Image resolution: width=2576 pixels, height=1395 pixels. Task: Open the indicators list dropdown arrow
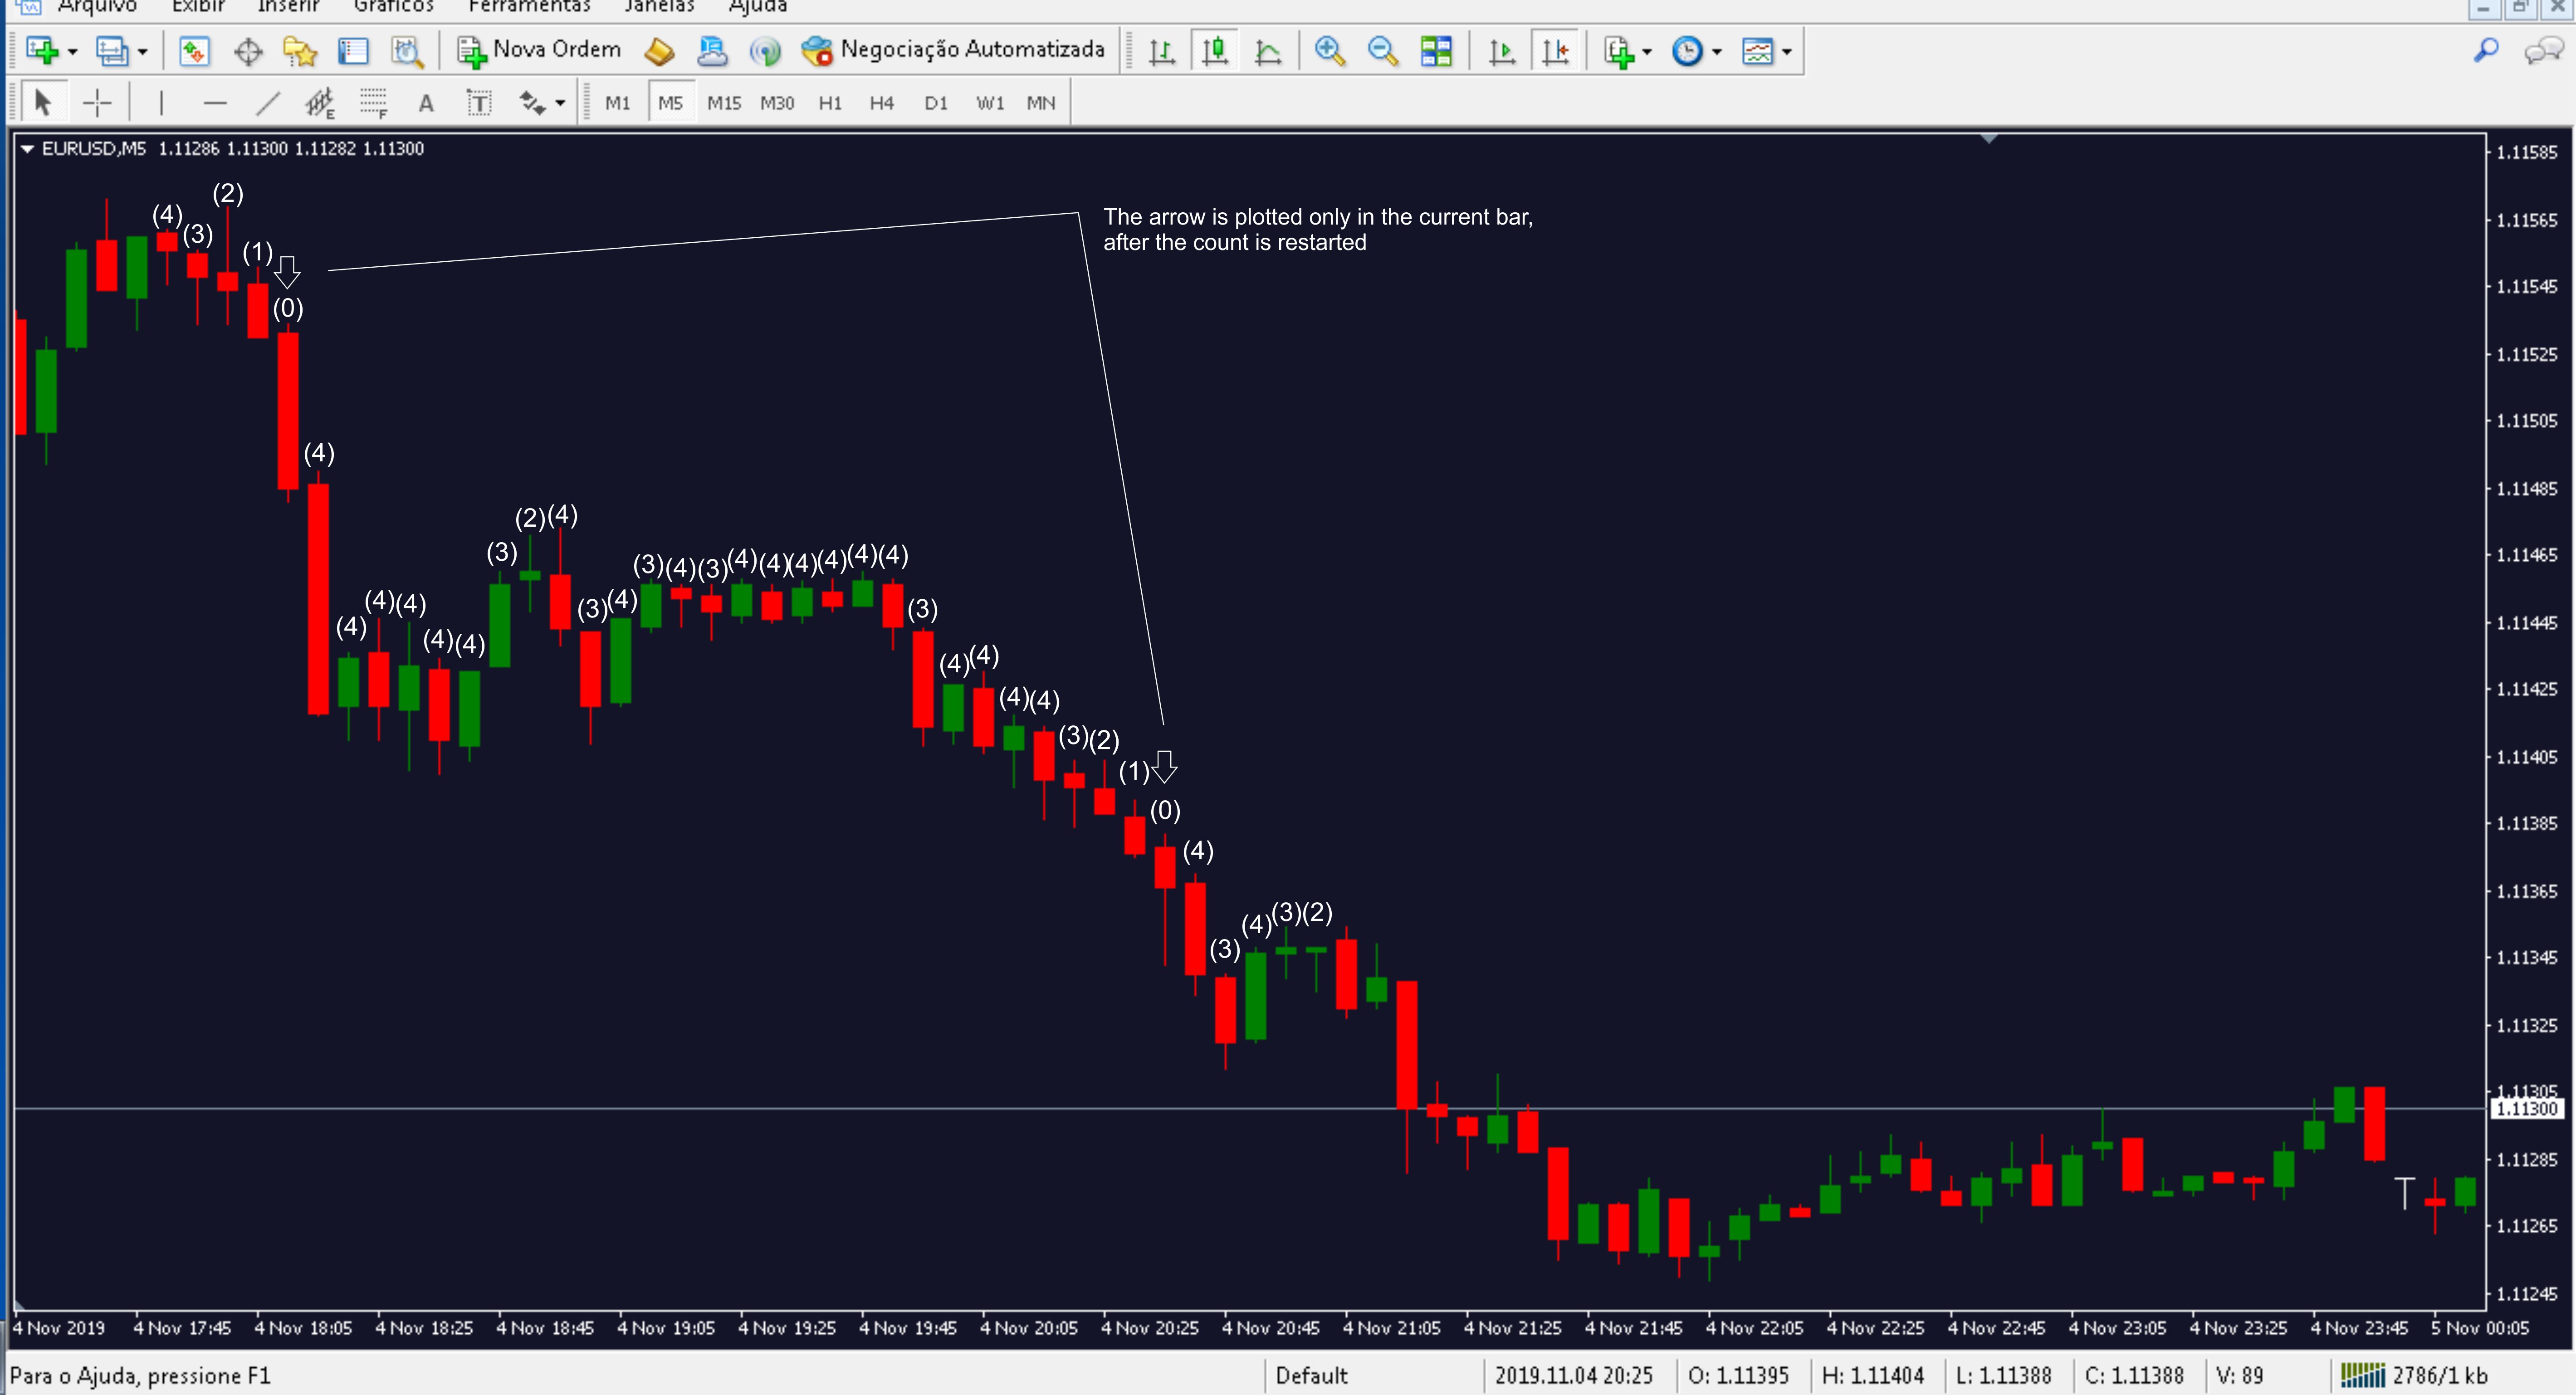(x=1647, y=51)
